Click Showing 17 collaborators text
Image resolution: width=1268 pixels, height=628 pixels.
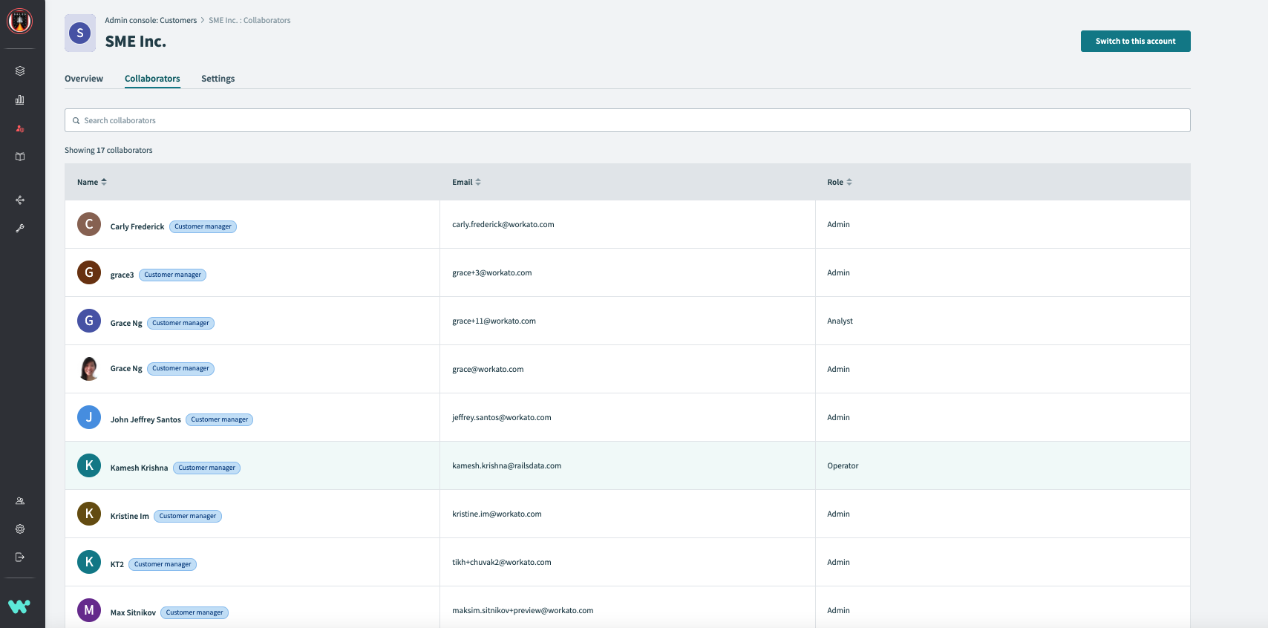[108, 150]
